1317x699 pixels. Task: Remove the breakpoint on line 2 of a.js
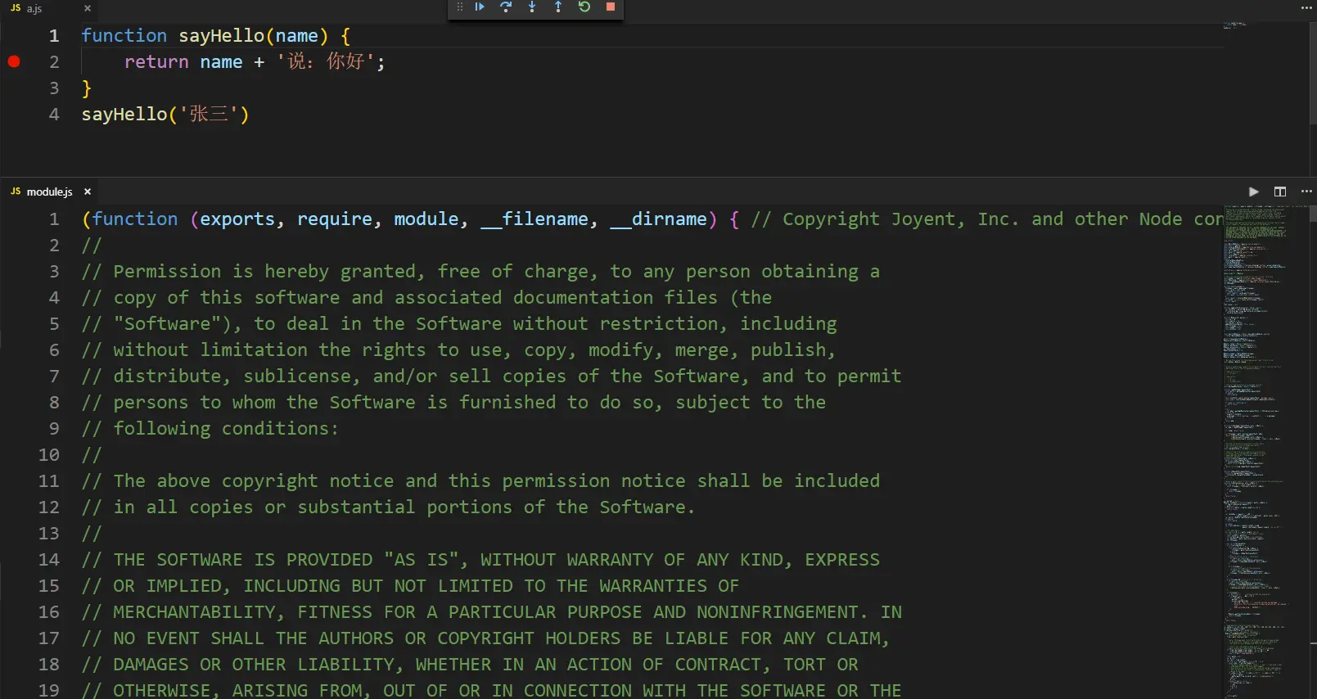14,61
